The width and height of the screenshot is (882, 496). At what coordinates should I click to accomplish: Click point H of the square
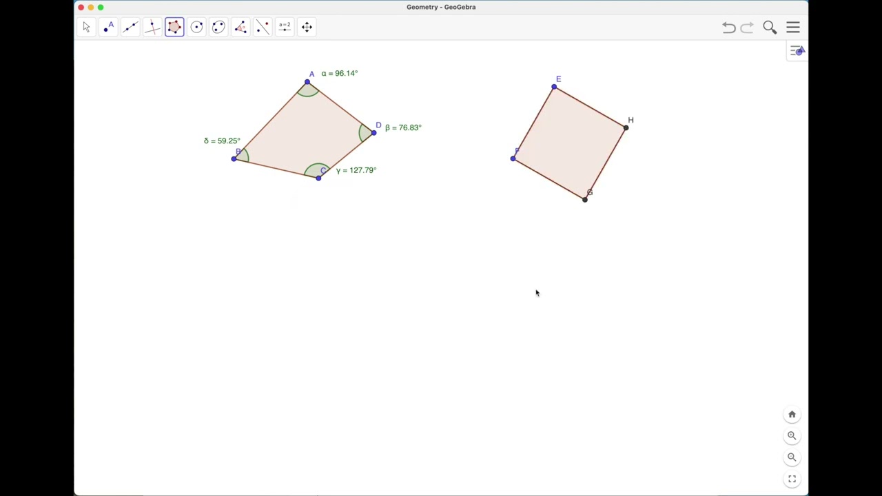coord(626,127)
